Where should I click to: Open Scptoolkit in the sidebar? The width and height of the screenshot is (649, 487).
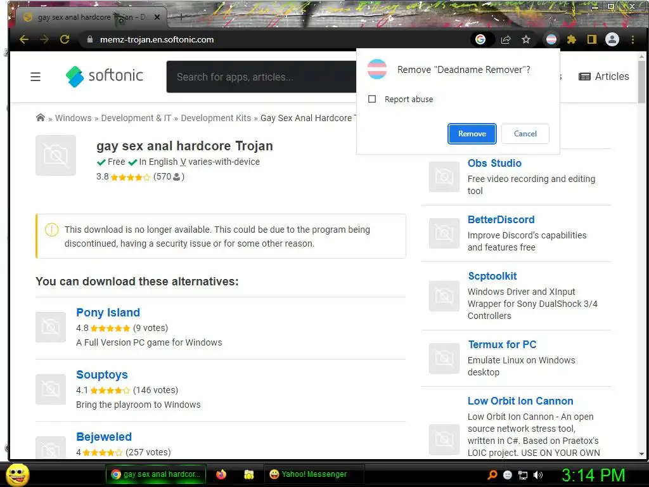pyautogui.click(x=492, y=276)
